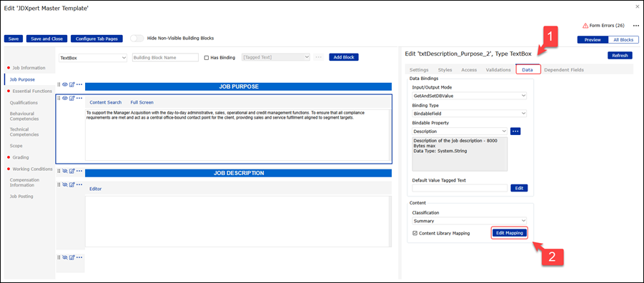This screenshot has width=644, height=283.
Task: Grab drag handle of JOB PURPOSE header block
Action: pyautogui.click(x=59, y=84)
